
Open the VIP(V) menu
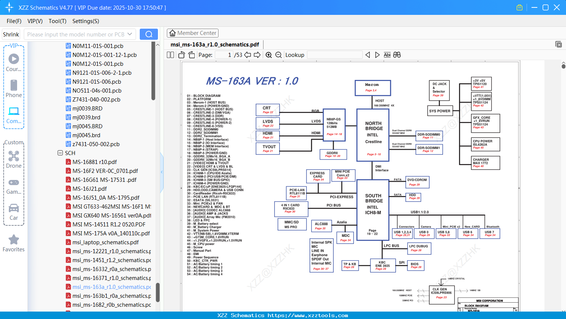[35, 21]
